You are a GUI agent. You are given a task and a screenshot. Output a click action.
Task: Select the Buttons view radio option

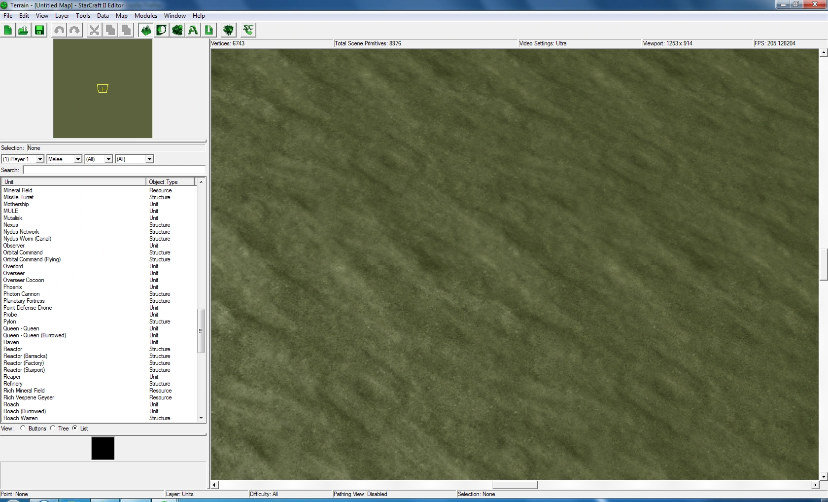pos(23,428)
